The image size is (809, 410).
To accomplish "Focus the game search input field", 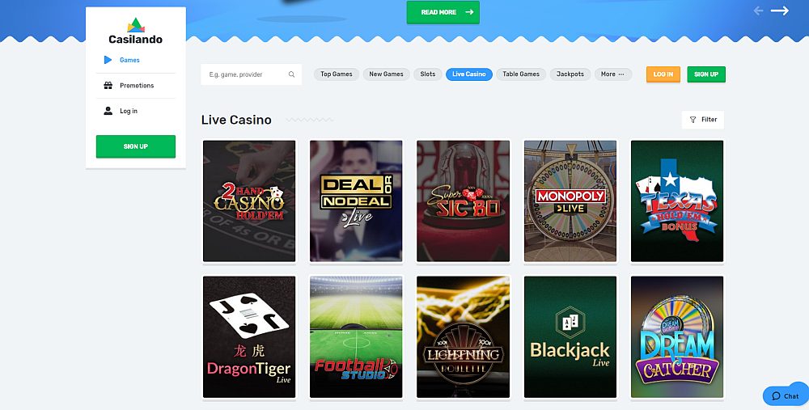I will 243,74.
